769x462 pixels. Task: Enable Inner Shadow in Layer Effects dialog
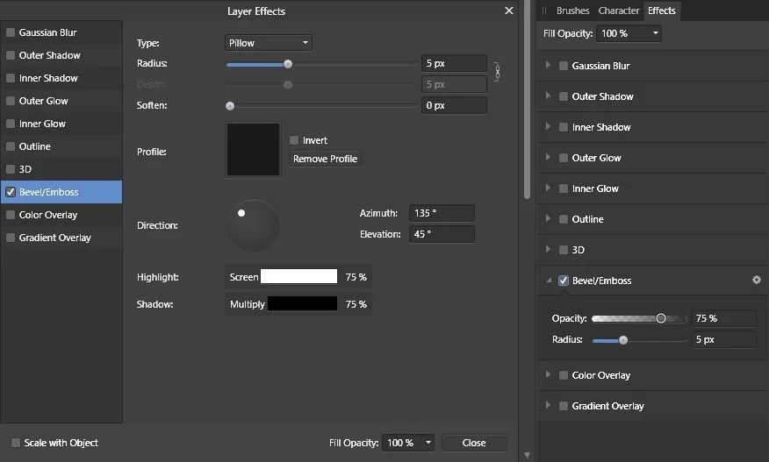click(x=11, y=78)
